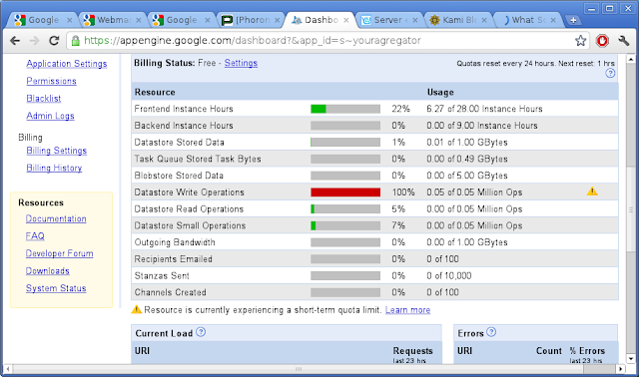Viewport: 639px width, 377px height.
Task: Close the Kami Blog tab
Action: click(x=484, y=20)
